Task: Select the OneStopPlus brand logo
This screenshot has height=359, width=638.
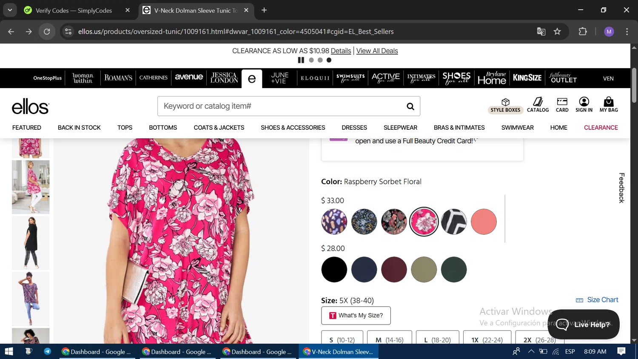Action: click(x=48, y=78)
